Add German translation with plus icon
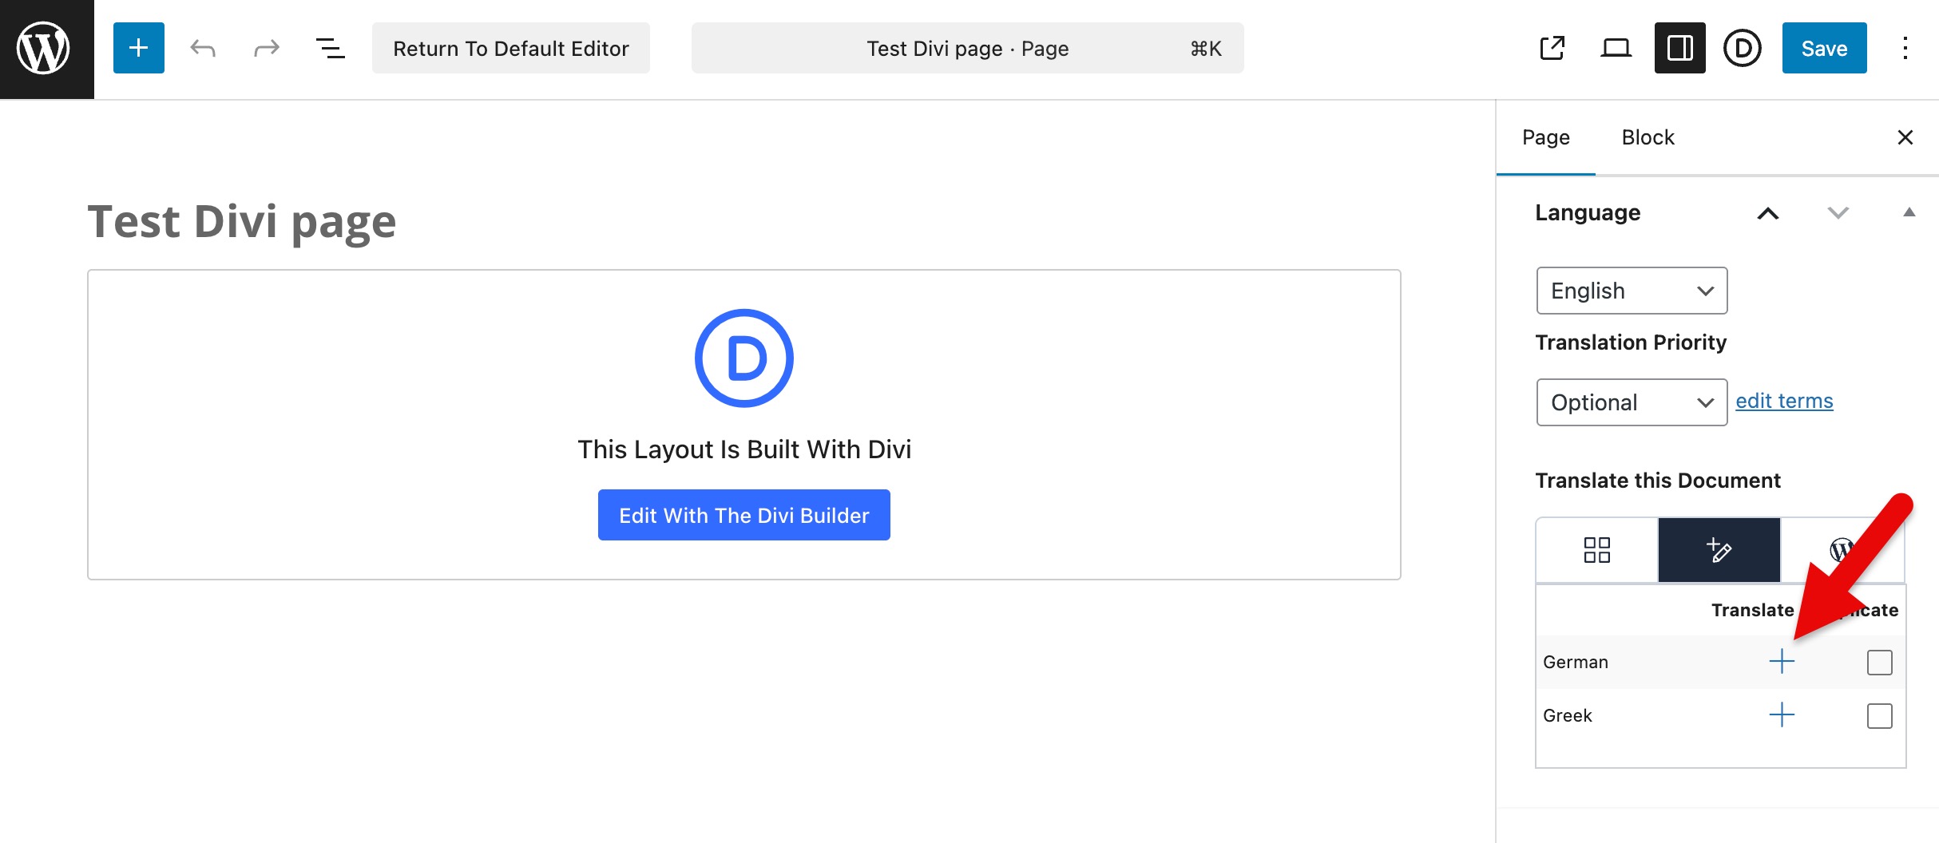1939x843 pixels. [x=1782, y=662]
